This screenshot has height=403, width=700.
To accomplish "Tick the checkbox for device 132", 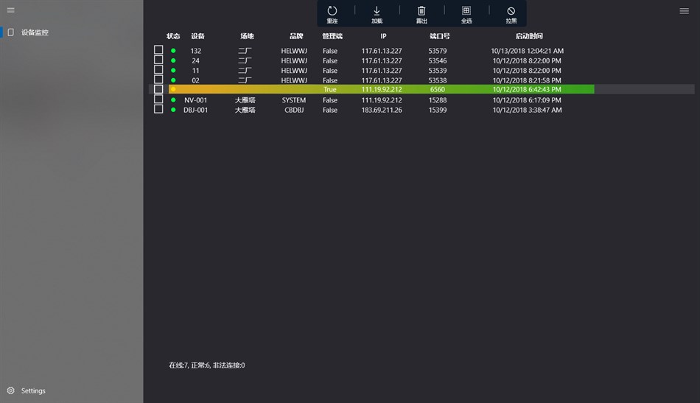I will click(x=158, y=49).
